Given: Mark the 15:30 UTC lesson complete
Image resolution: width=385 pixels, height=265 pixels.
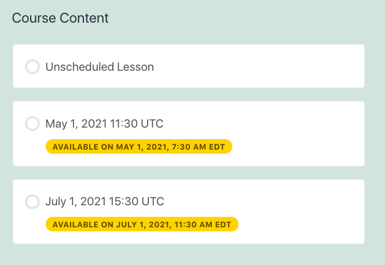Looking at the screenshot, I should pos(32,202).
